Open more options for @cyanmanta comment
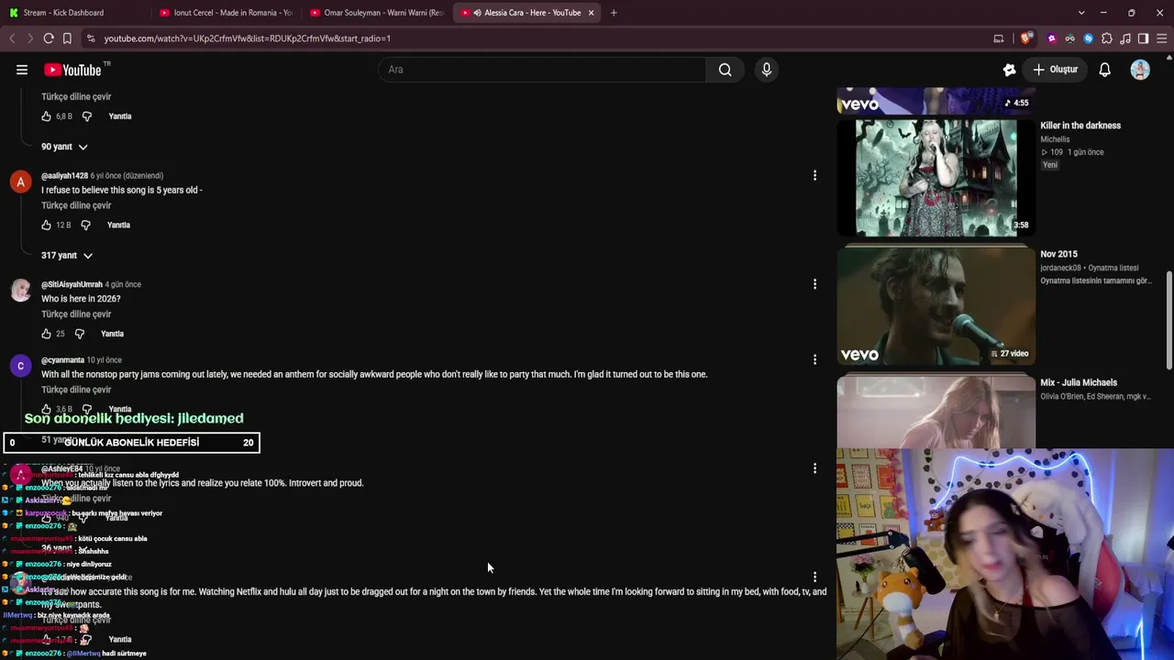 [814, 359]
